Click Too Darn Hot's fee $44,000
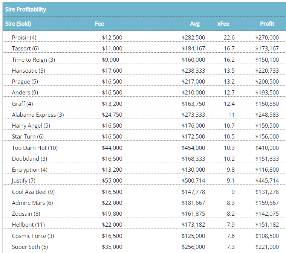This screenshot has width=286, height=253. (112, 148)
